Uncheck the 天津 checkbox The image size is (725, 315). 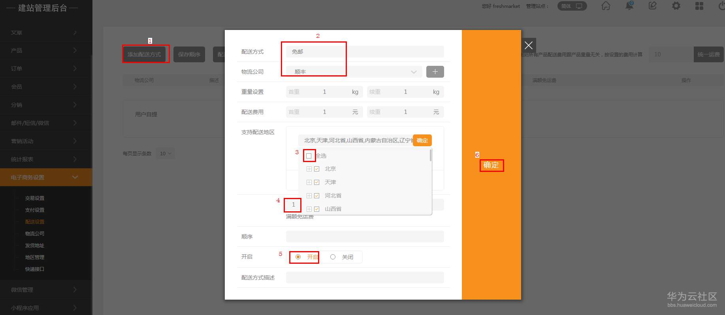pyautogui.click(x=316, y=182)
